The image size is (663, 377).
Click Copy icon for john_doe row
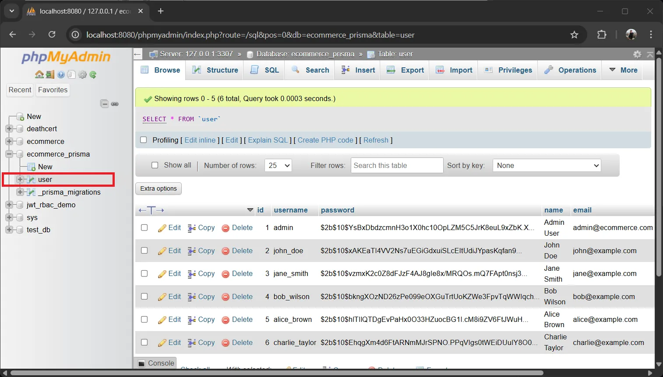pyautogui.click(x=191, y=251)
